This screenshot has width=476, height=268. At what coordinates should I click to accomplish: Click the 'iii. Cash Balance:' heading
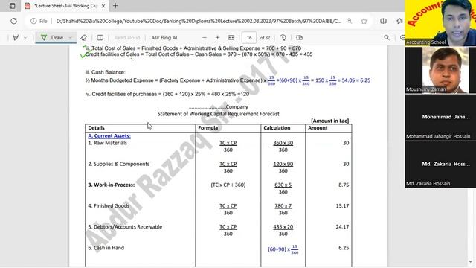(x=106, y=72)
